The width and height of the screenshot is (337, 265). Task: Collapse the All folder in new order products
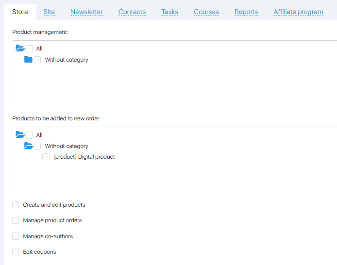pyautogui.click(x=20, y=134)
